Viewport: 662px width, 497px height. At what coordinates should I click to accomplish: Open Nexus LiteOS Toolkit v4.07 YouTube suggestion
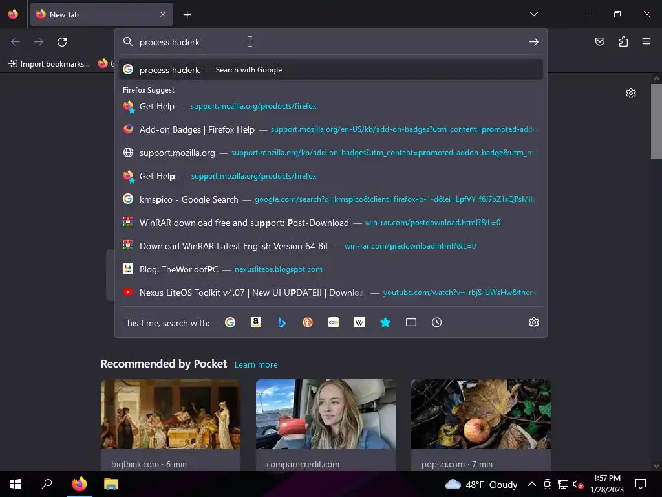[x=331, y=292]
